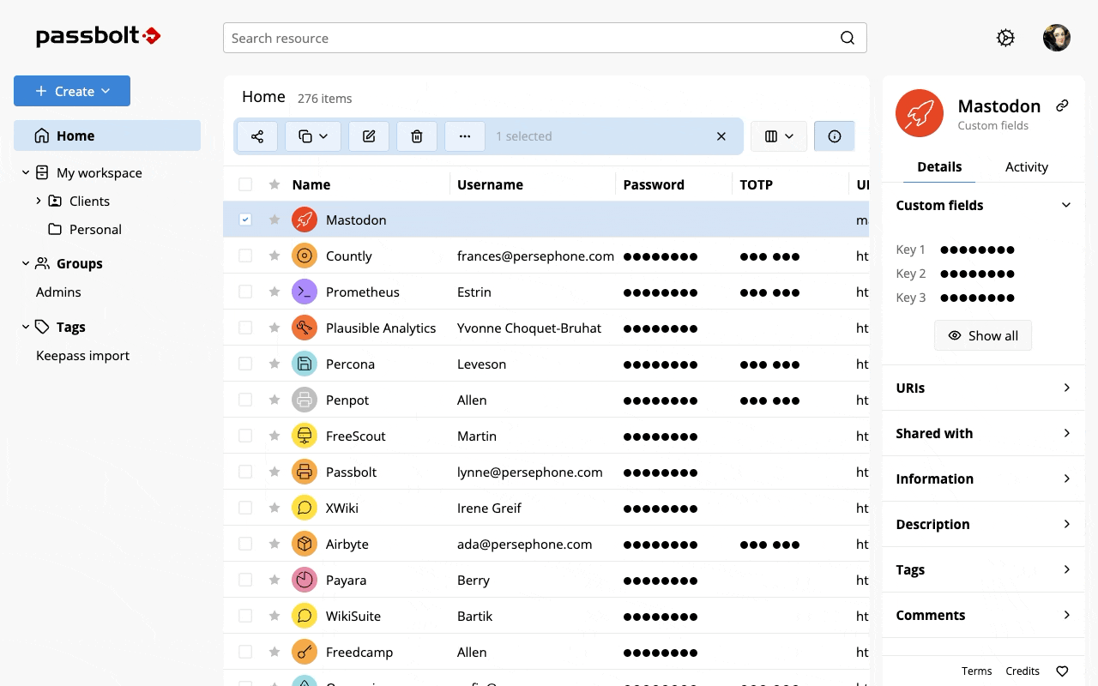Open the copy dropdown in the toolbar
Viewport: 1098px width, 686px height.
coord(313,136)
